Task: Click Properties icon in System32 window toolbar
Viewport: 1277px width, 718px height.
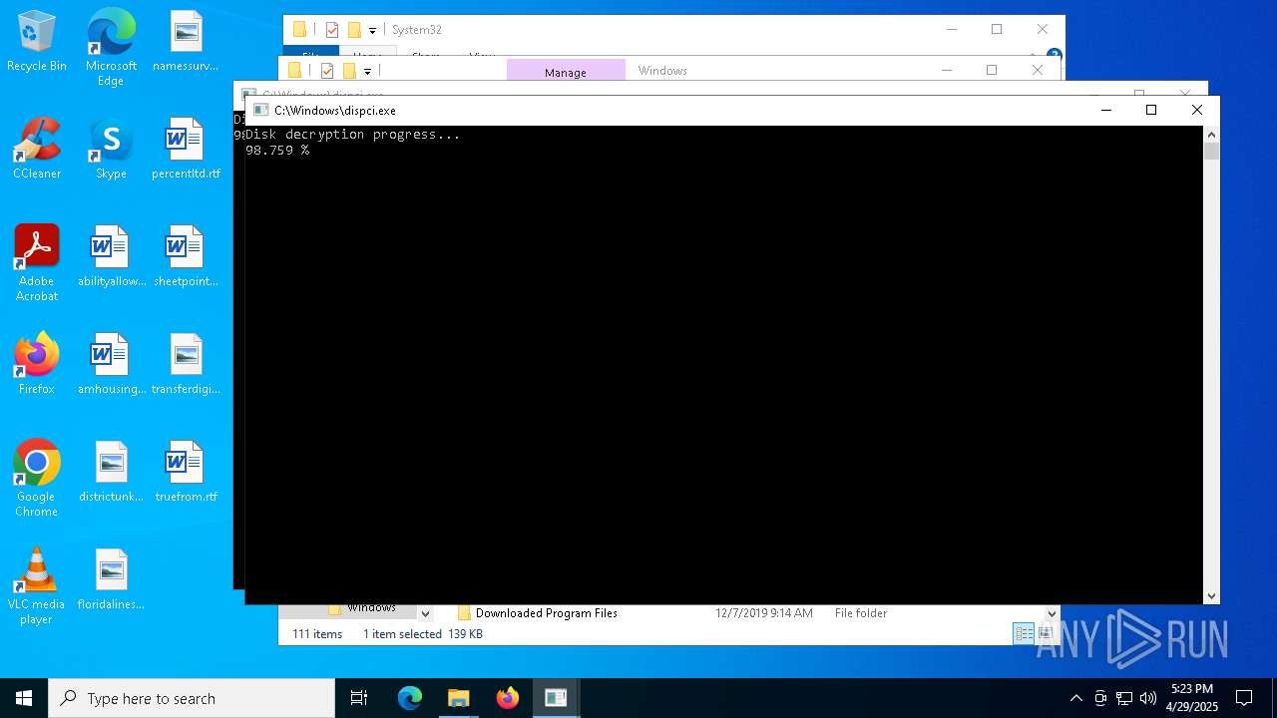Action: pos(332,30)
